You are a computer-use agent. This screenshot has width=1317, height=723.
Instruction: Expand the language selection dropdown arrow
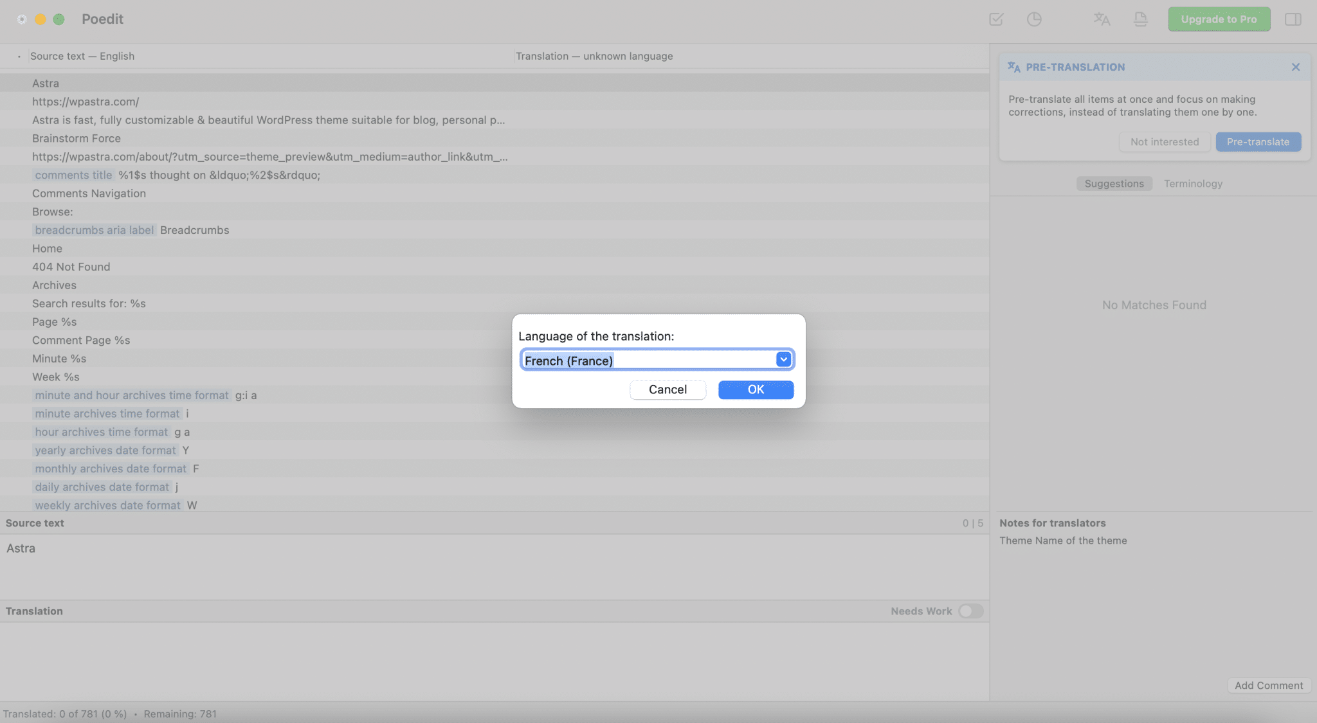[783, 359]
